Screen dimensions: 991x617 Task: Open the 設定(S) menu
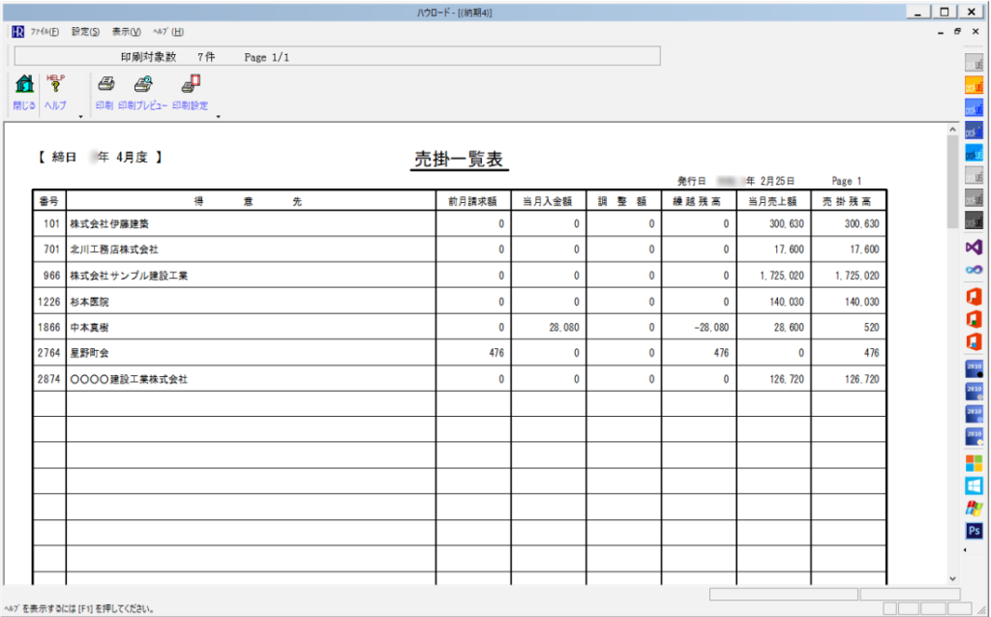click(x=85, y=32)
